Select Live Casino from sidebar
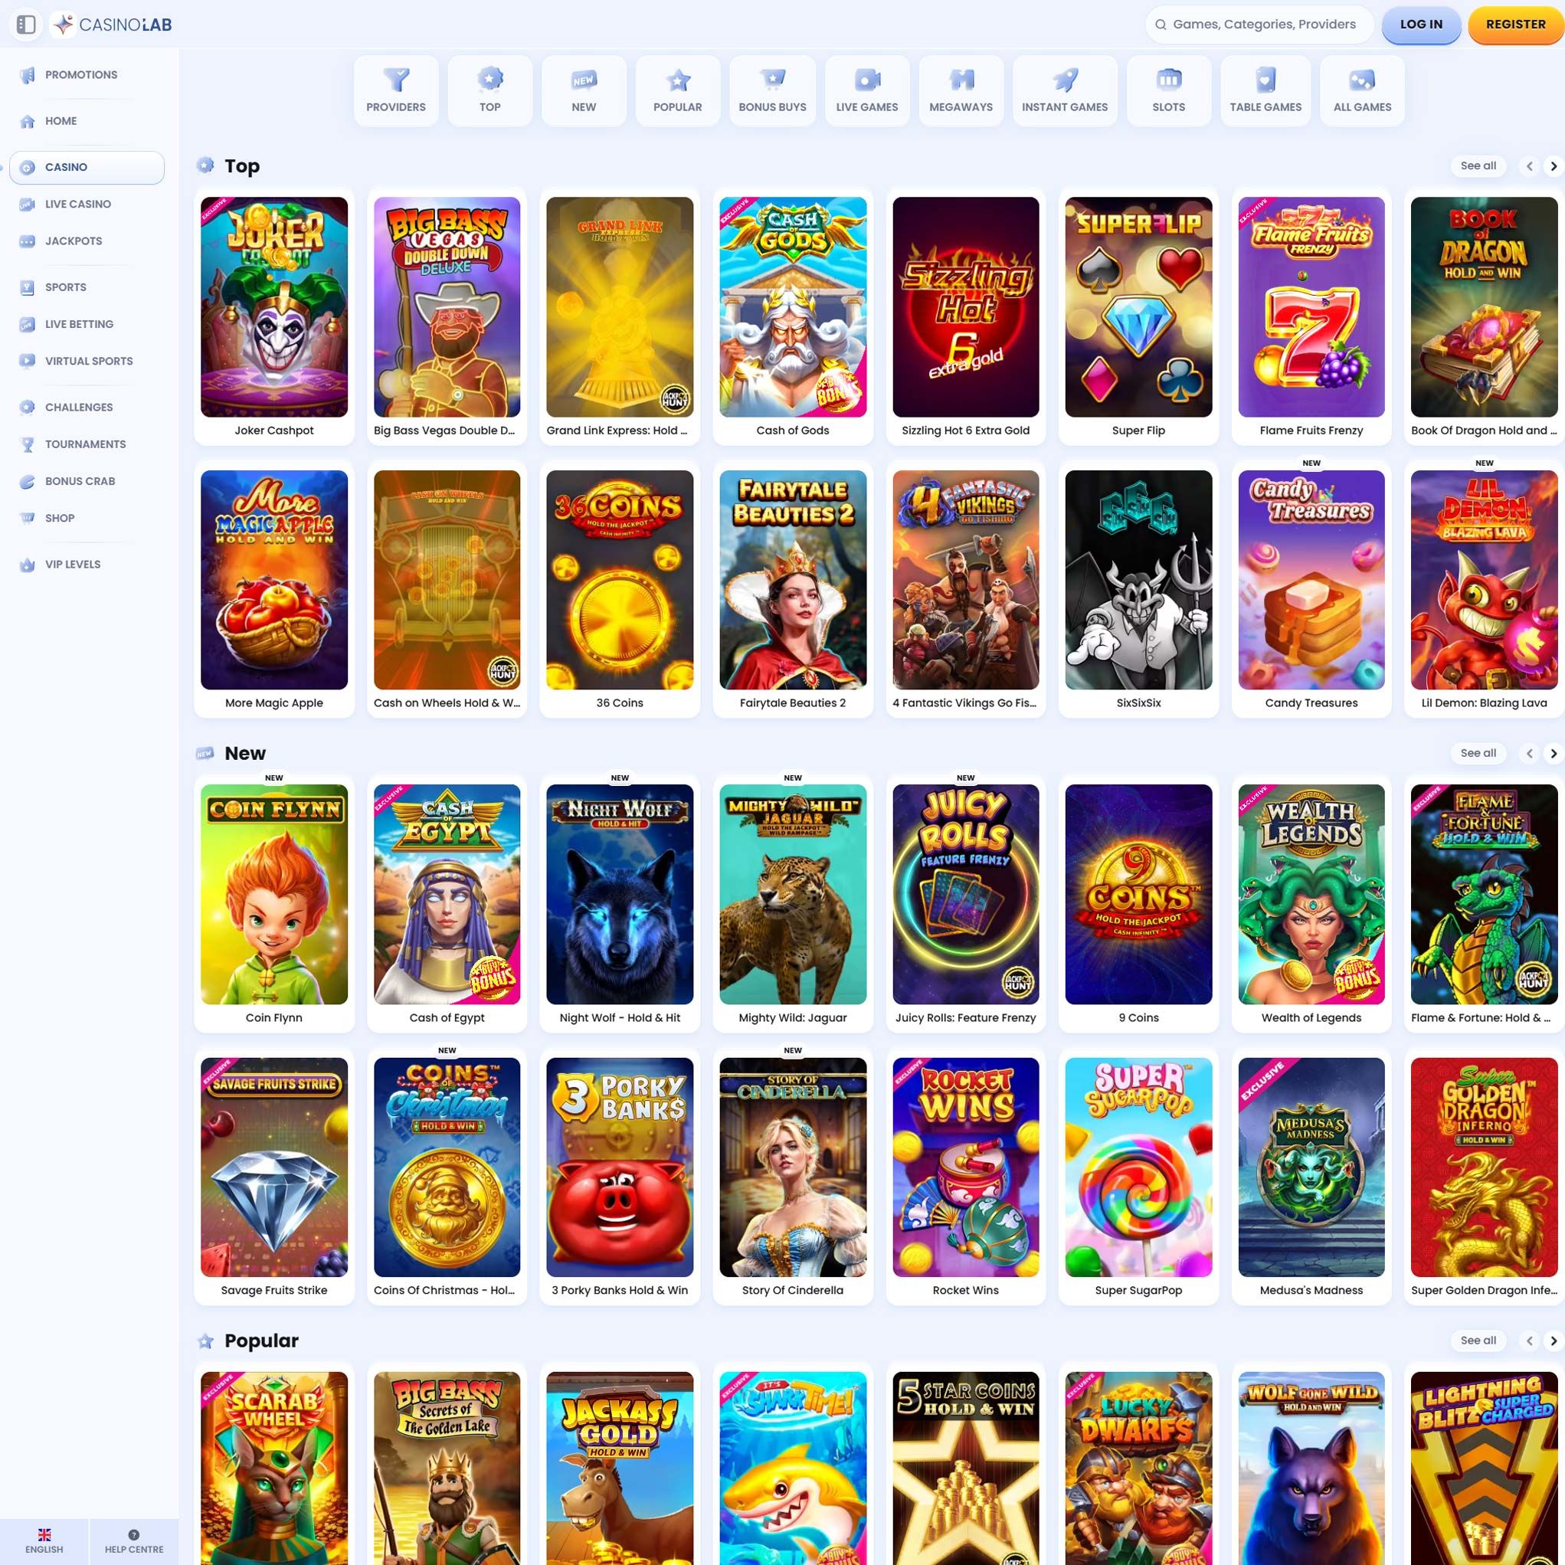Screen dimensions: 1565x1565 click(77, 204)
